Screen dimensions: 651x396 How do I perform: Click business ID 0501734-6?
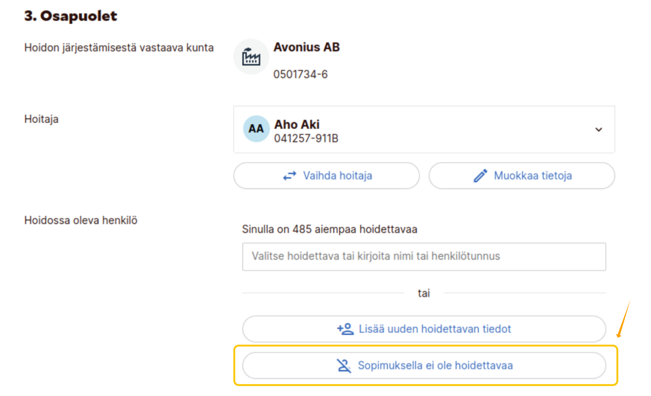click(300, 74)
